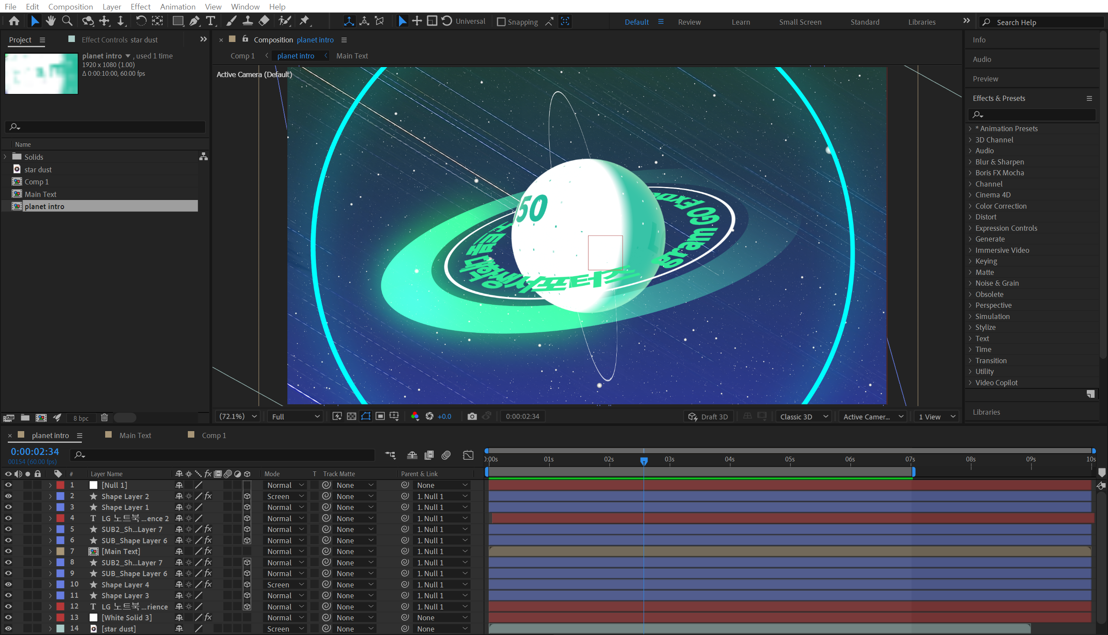This screenshot has width=1108, height=635.
Task: Hide Shape Layer 2 visibility eye
Action: (x=8, y=496)
